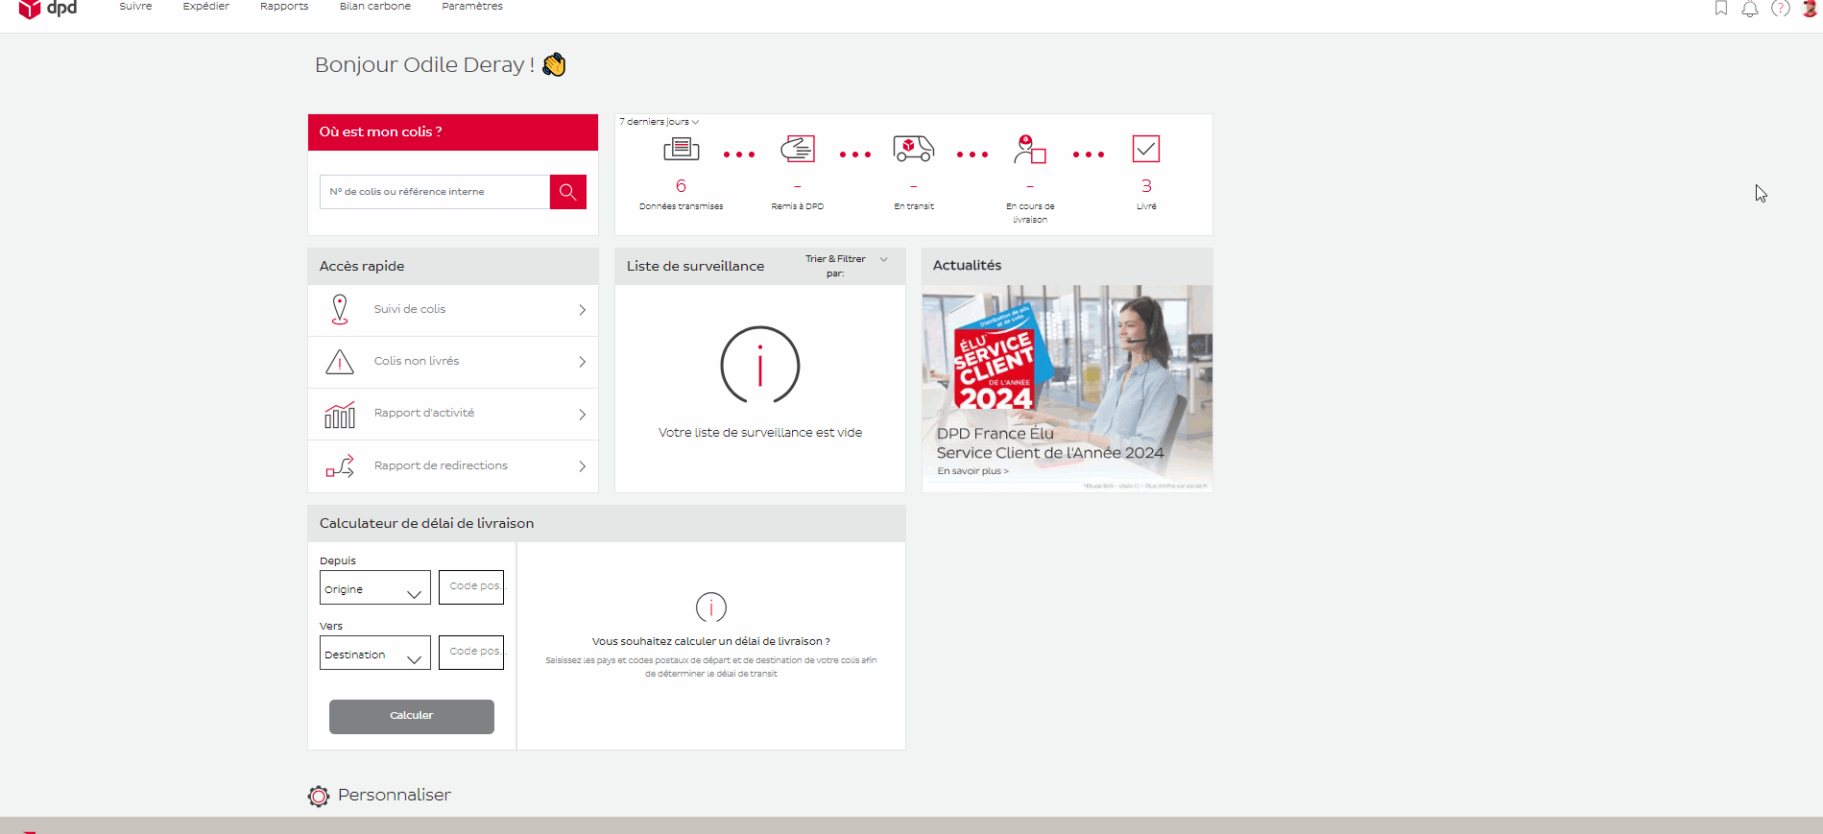Click the Colis non livrés warning triangle icon
The image size is (1823, 834).
pos(340,362)
